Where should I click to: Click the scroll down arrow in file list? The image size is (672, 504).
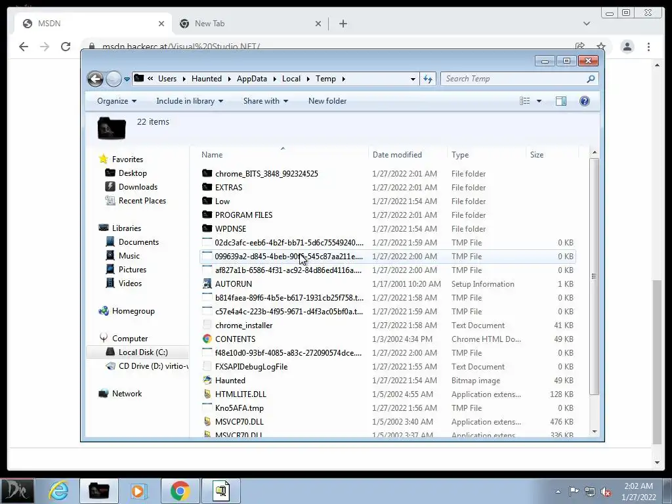coord(594,432)
